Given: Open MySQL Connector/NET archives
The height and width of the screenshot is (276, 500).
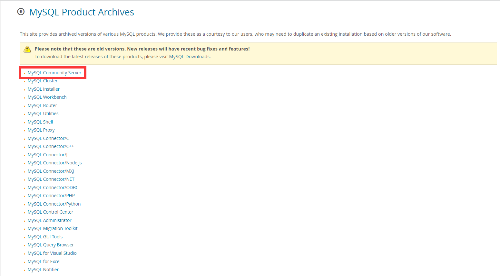Looking at the screenshot, I should click(51, 179).
